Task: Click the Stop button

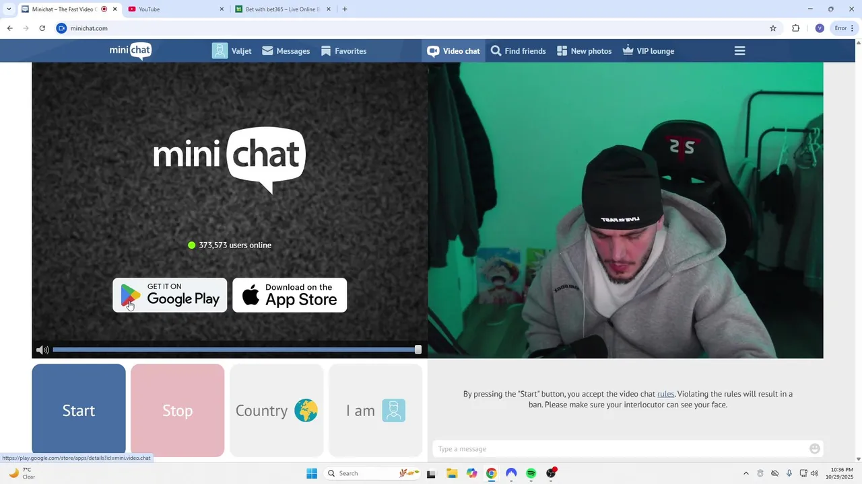Action: point(178,410)
